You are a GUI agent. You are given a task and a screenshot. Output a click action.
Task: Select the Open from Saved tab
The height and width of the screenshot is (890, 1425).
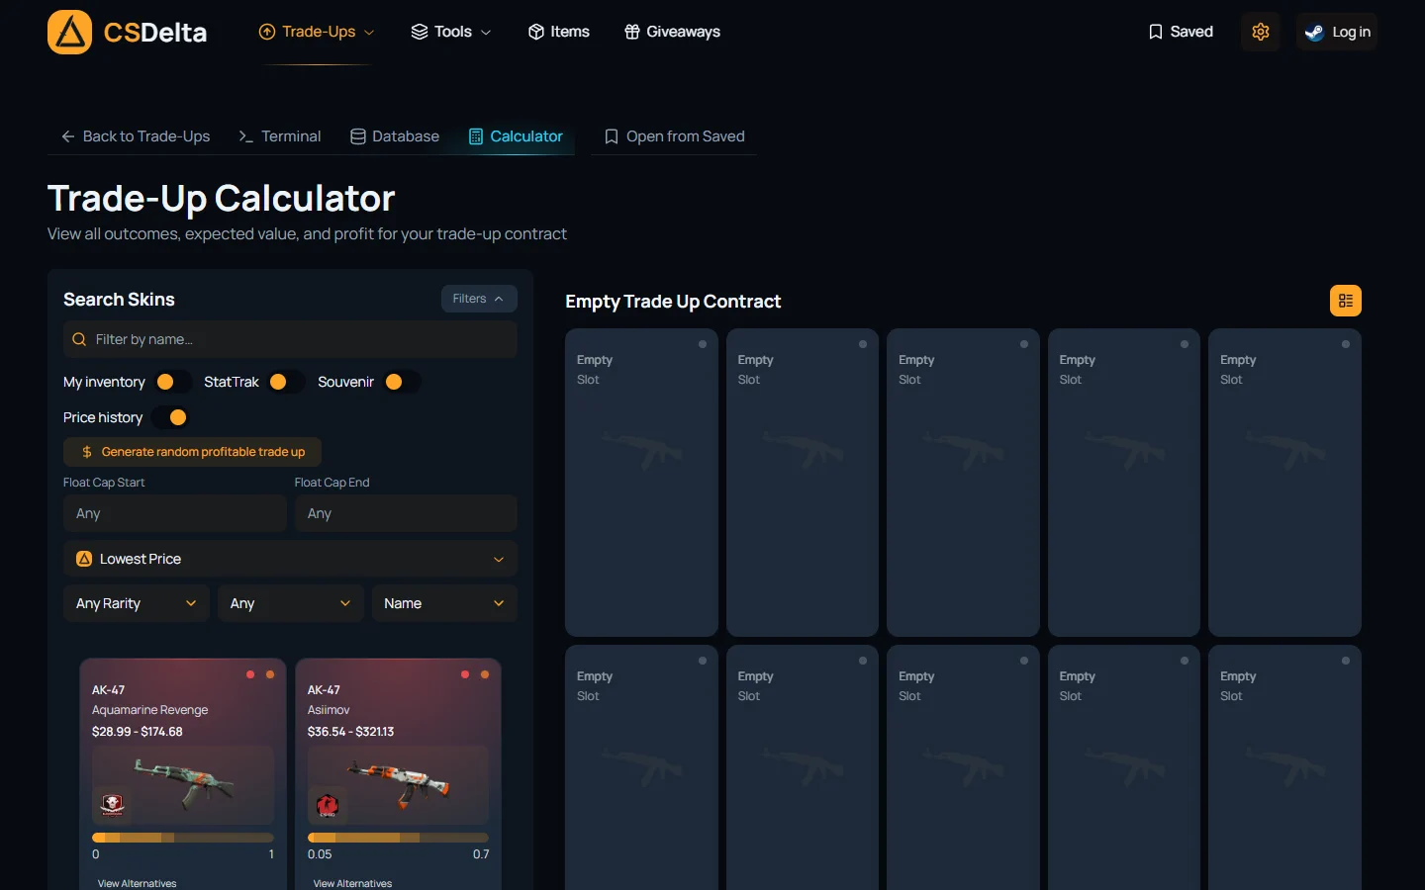pos(674,136)
